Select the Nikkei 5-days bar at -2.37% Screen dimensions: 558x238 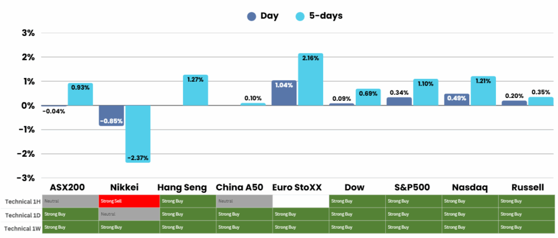[138, 133]
